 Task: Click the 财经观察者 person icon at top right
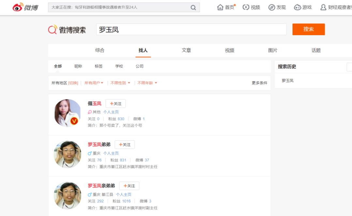(323, 7)
